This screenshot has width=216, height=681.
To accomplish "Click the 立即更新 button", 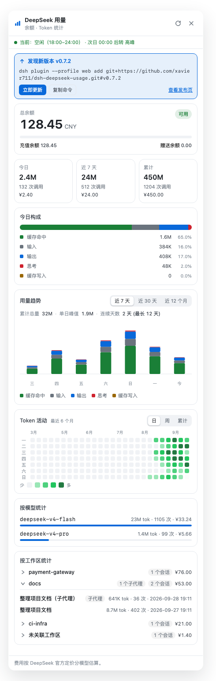I will (32, 90).
